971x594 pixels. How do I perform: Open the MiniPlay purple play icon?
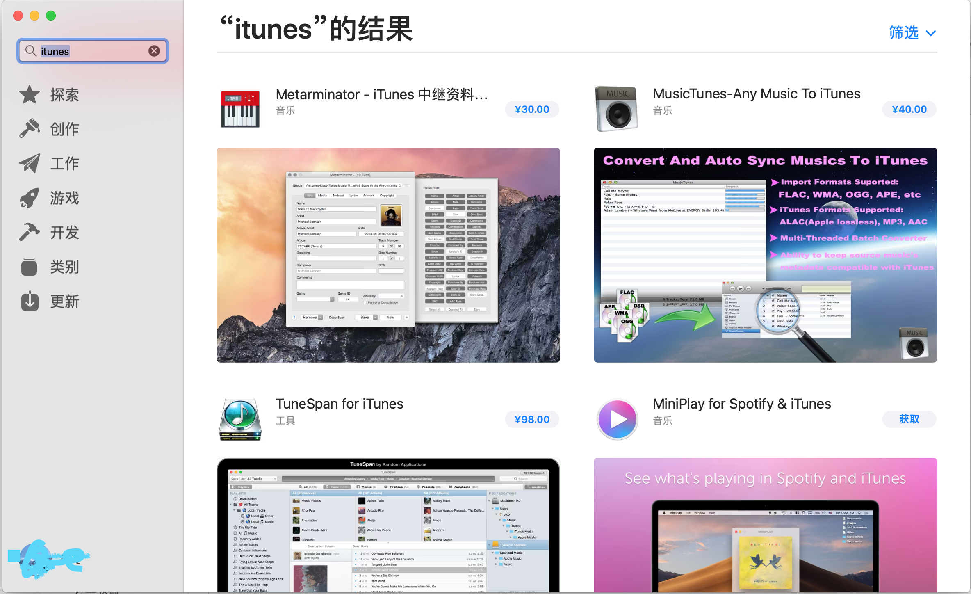[617, 419]
